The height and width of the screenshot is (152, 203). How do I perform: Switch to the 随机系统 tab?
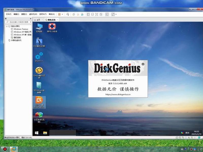[x=52, y=20]
